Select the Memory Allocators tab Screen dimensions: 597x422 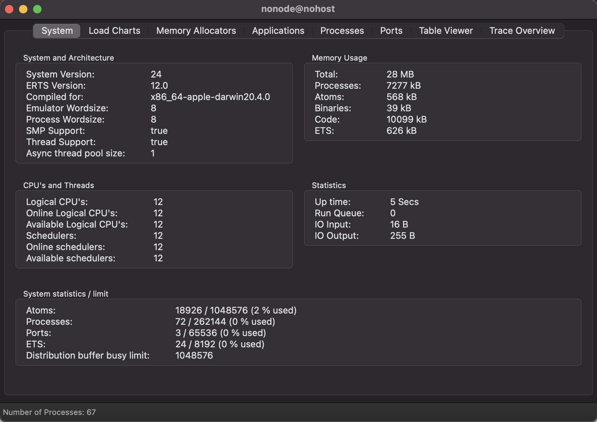(196, 31)
